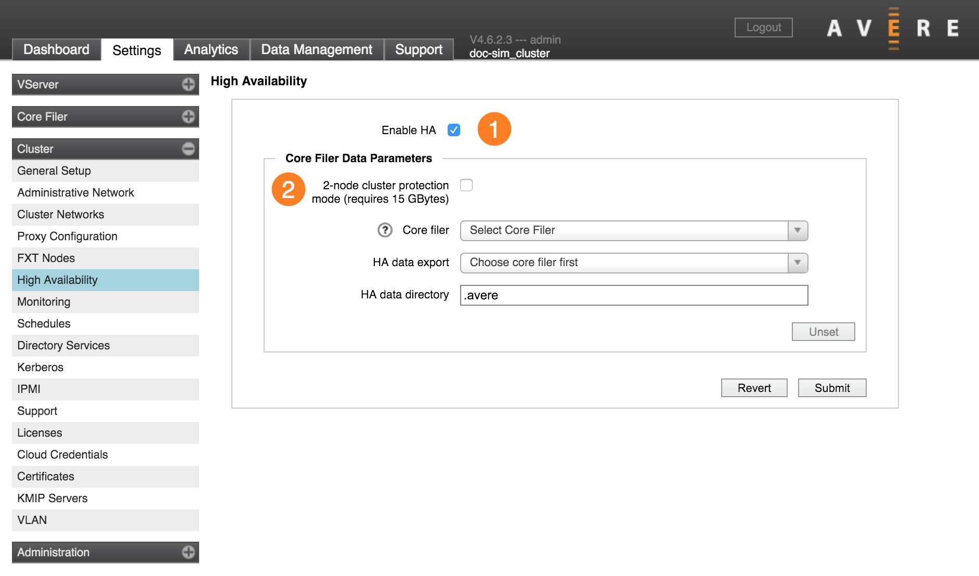
Task: Open VLAN settings
Action: tap(106, 520)
